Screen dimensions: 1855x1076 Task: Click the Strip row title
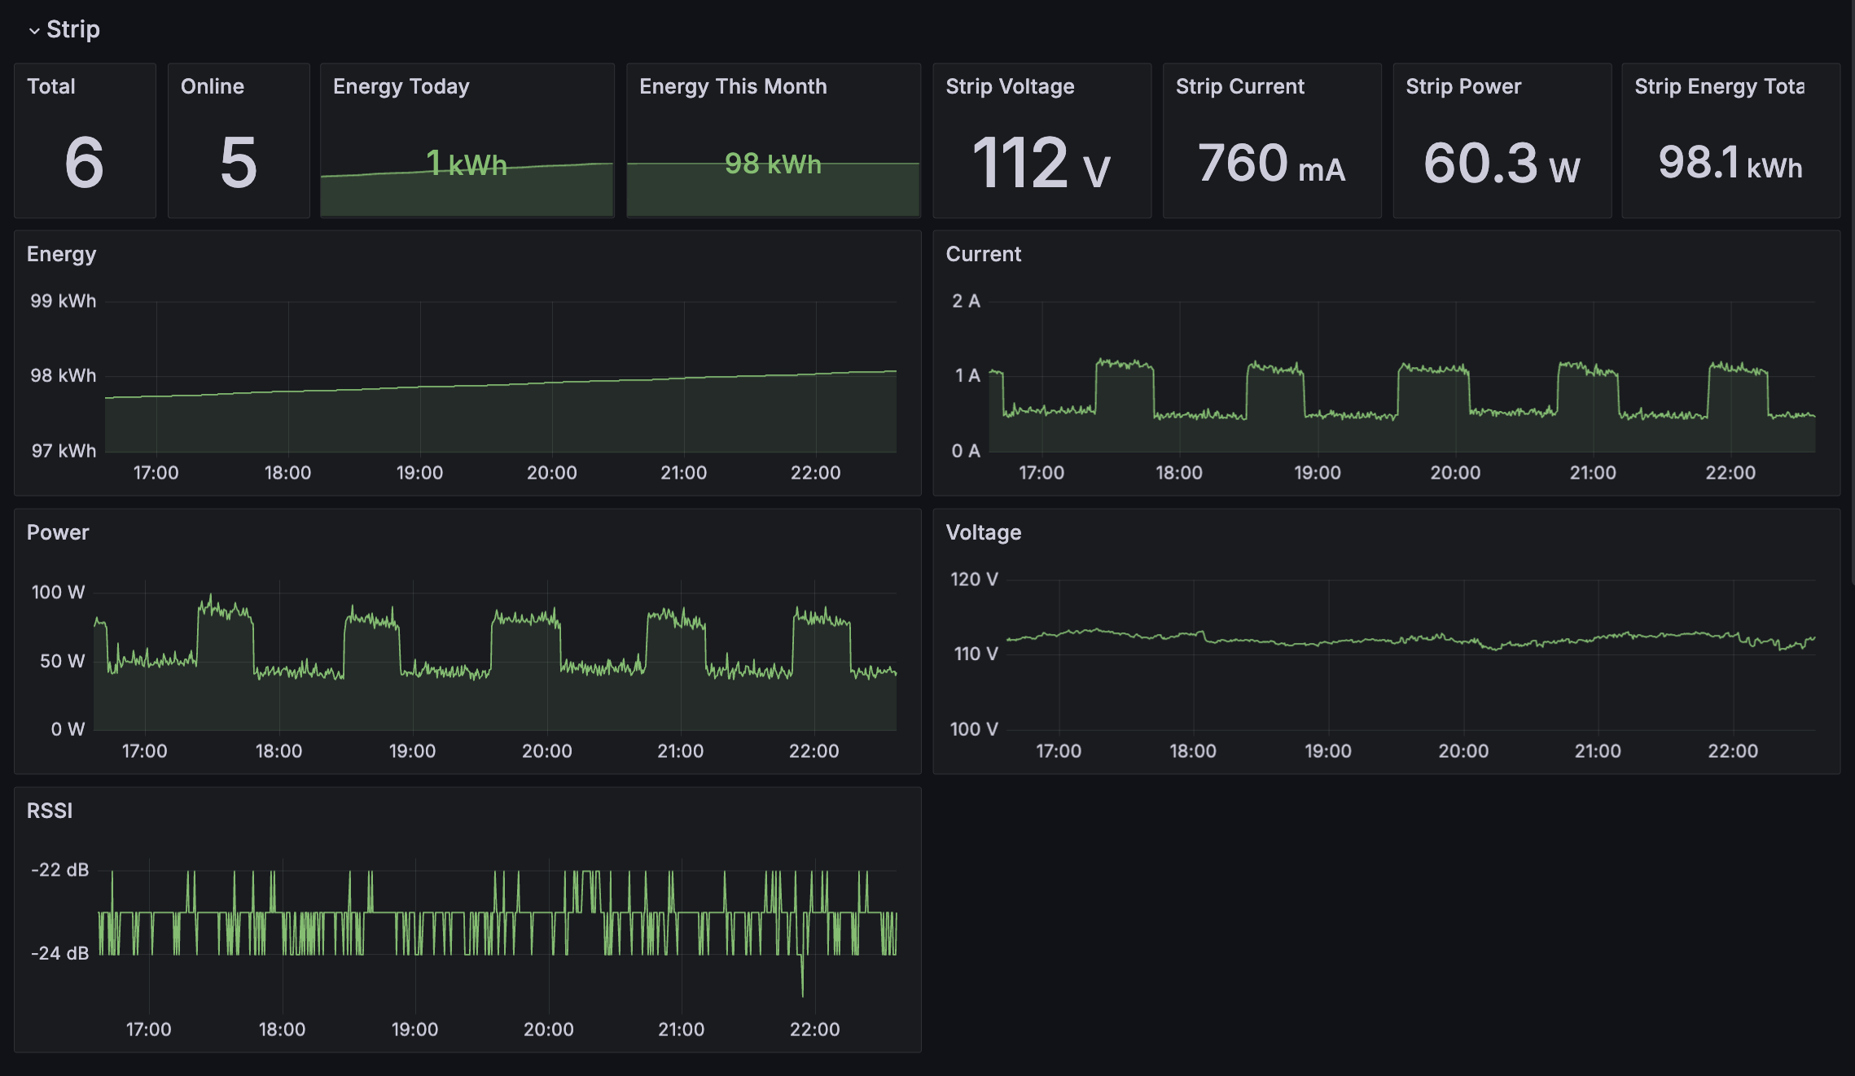72,29
